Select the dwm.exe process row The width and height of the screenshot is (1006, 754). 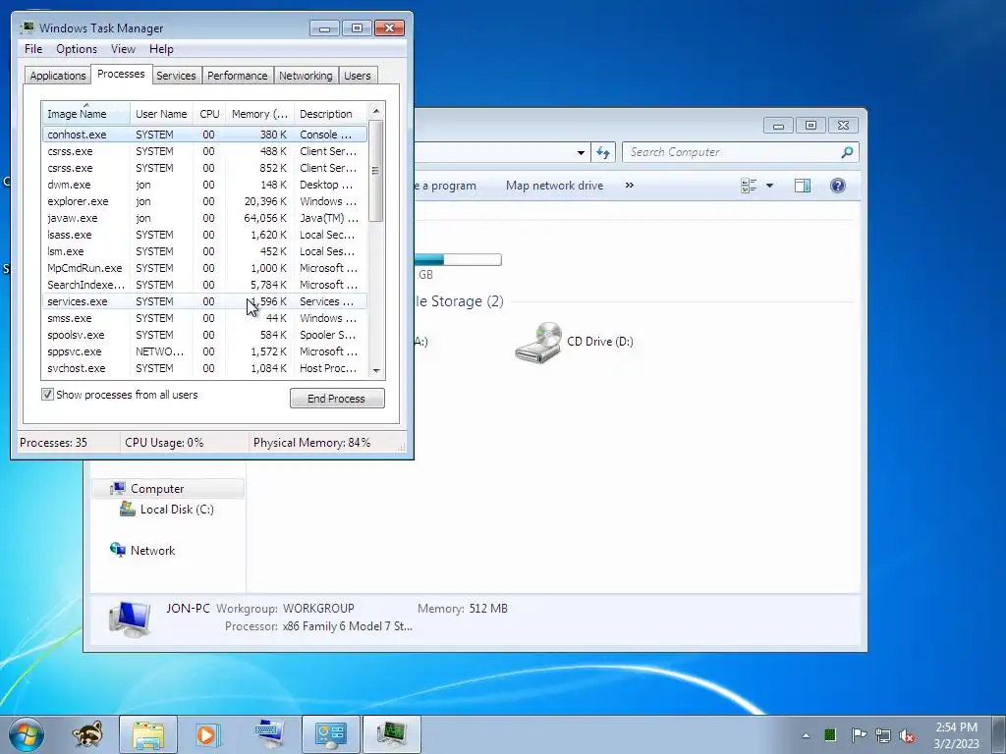click(204, 185)
